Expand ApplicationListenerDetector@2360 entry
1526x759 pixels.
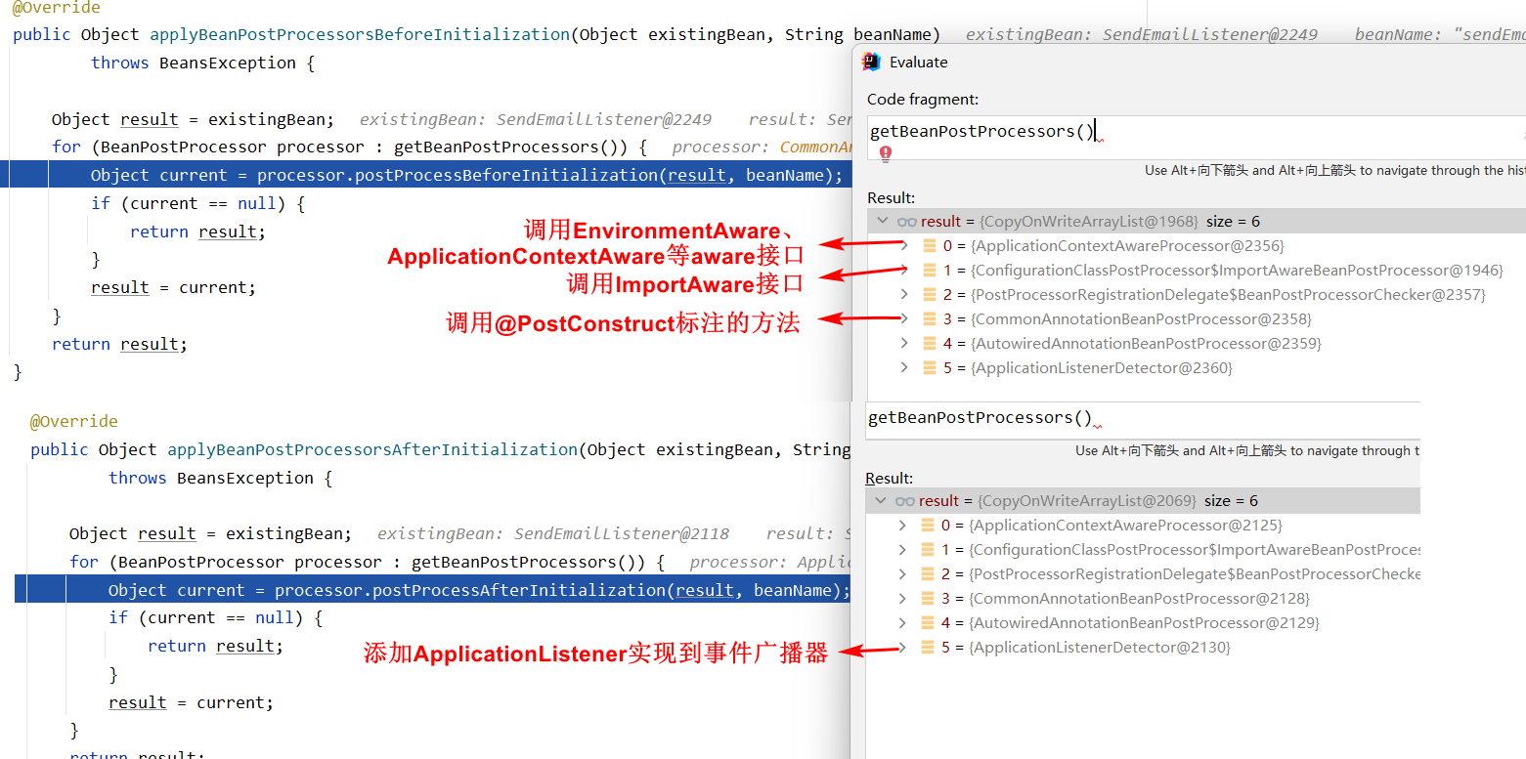coord(904,368)
